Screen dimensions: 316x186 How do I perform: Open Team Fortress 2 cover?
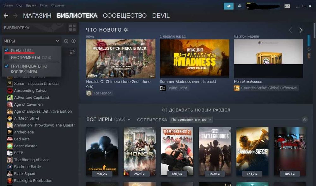[177, 151]
